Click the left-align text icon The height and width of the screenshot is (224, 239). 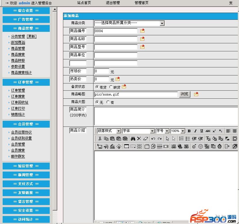pos(228,131)
